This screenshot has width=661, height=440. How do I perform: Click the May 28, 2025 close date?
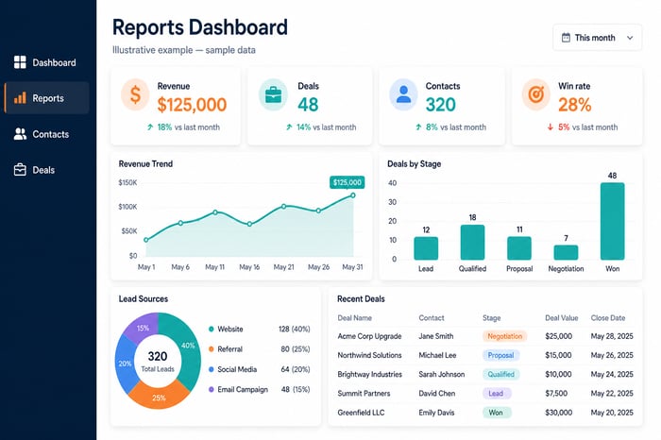[x=612, y=336]
